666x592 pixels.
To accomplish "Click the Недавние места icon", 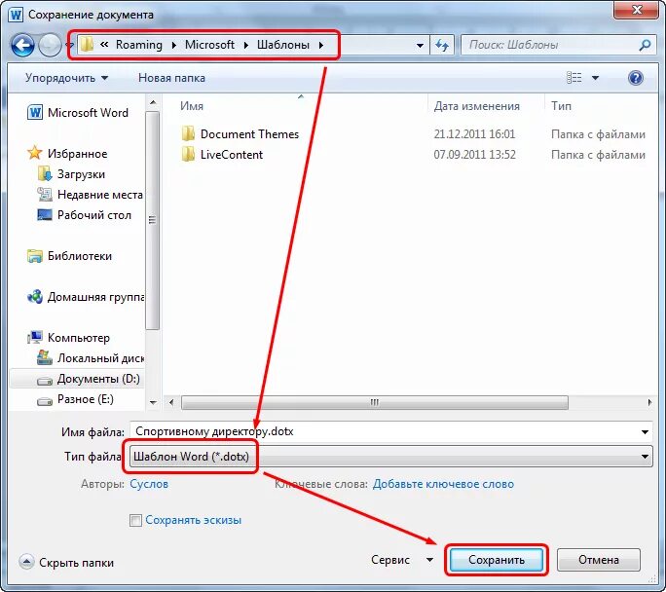I will click(x=45, y=194).
